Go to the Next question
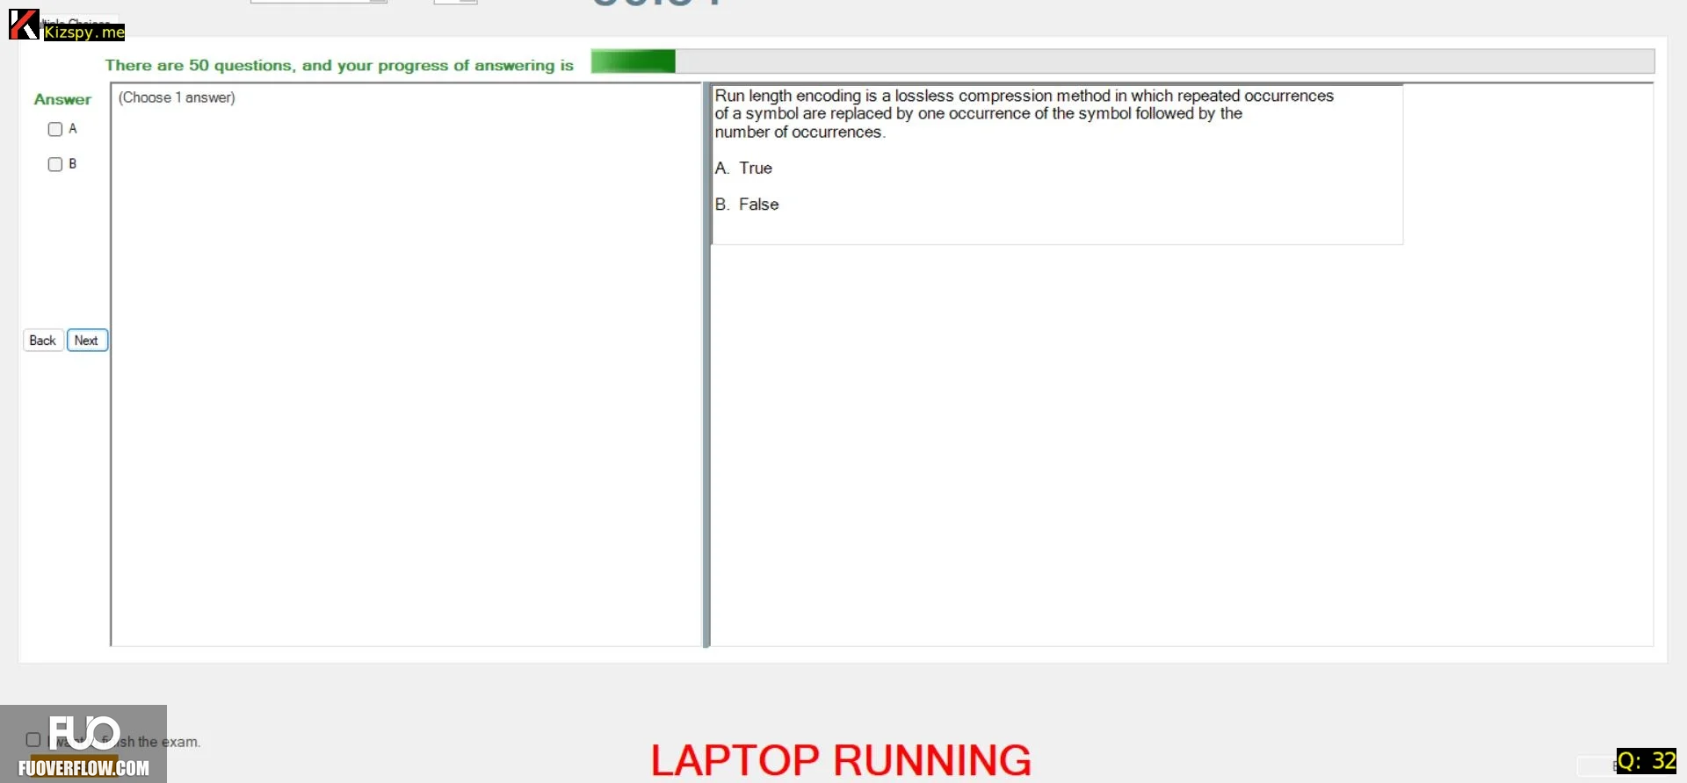Screen dimensions: 1687x783 [87, 341]
